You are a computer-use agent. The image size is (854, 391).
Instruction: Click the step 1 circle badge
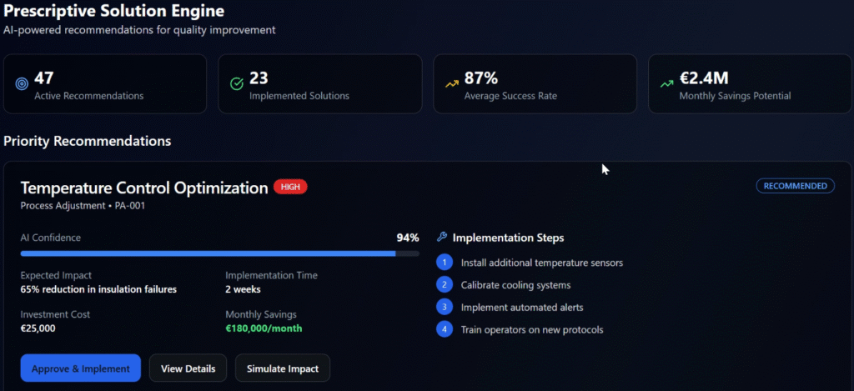click(x=445, y=263)
